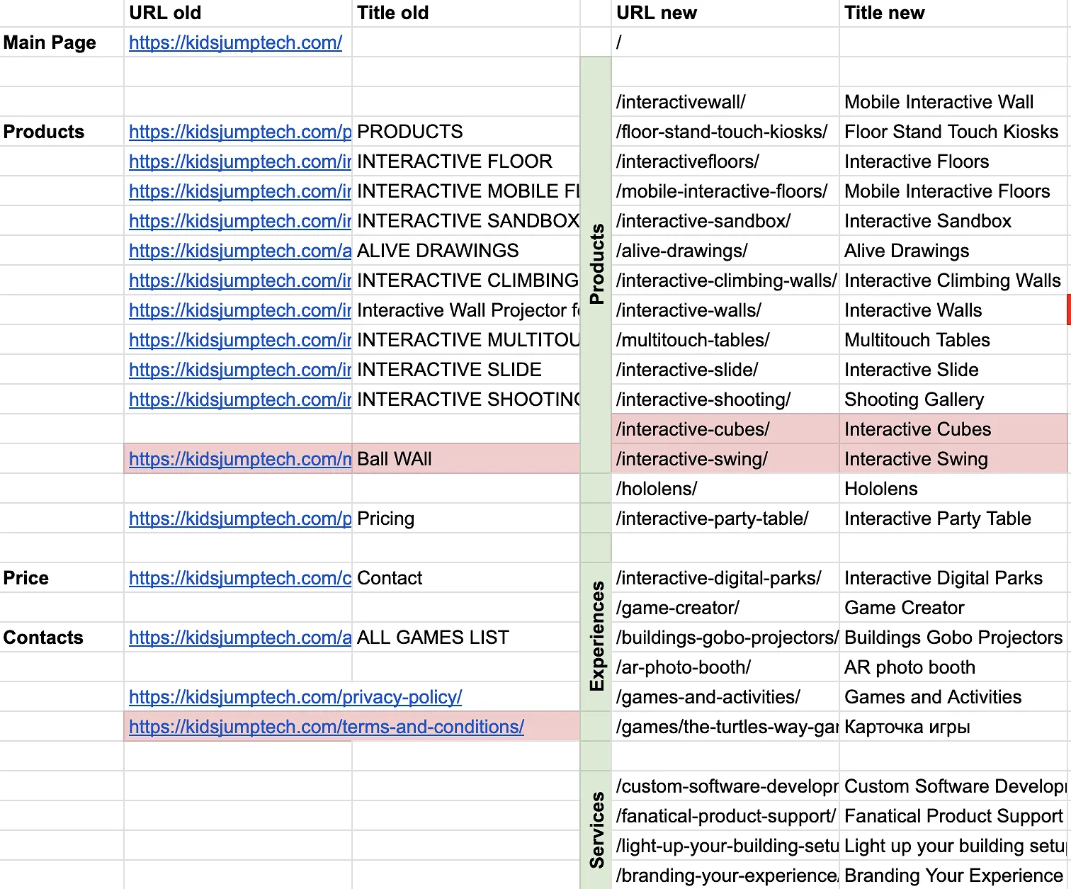
Task: Select the Карточка игры title cell
Action: [x=907, y=726]
